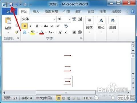Open Customize Quick Access Toolbar dropdown
This screenshot has height=103, width=137.
click(31, 5)
